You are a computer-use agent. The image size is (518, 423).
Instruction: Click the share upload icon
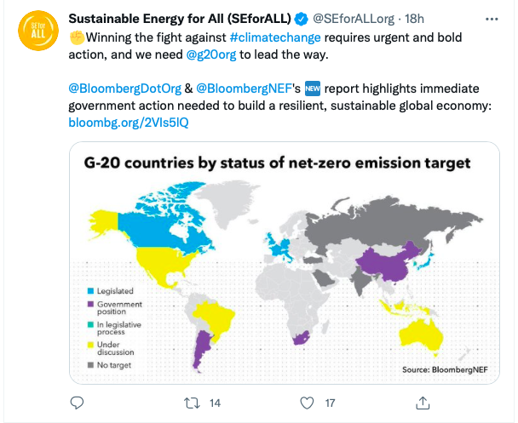pyautogui.click(x=422, y=403)
